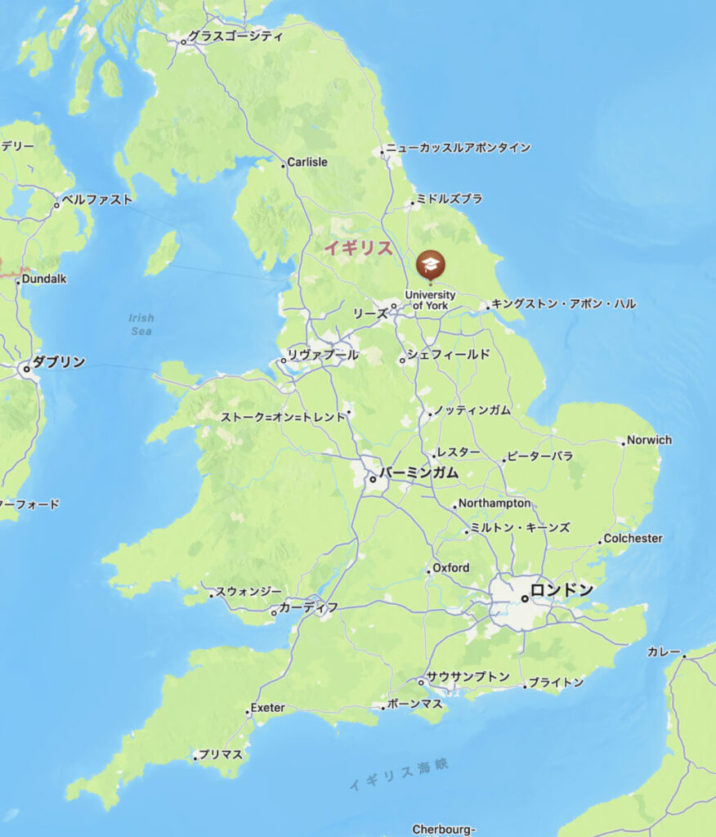
Task: Click the イギリス country label
Action: [358, 248]
